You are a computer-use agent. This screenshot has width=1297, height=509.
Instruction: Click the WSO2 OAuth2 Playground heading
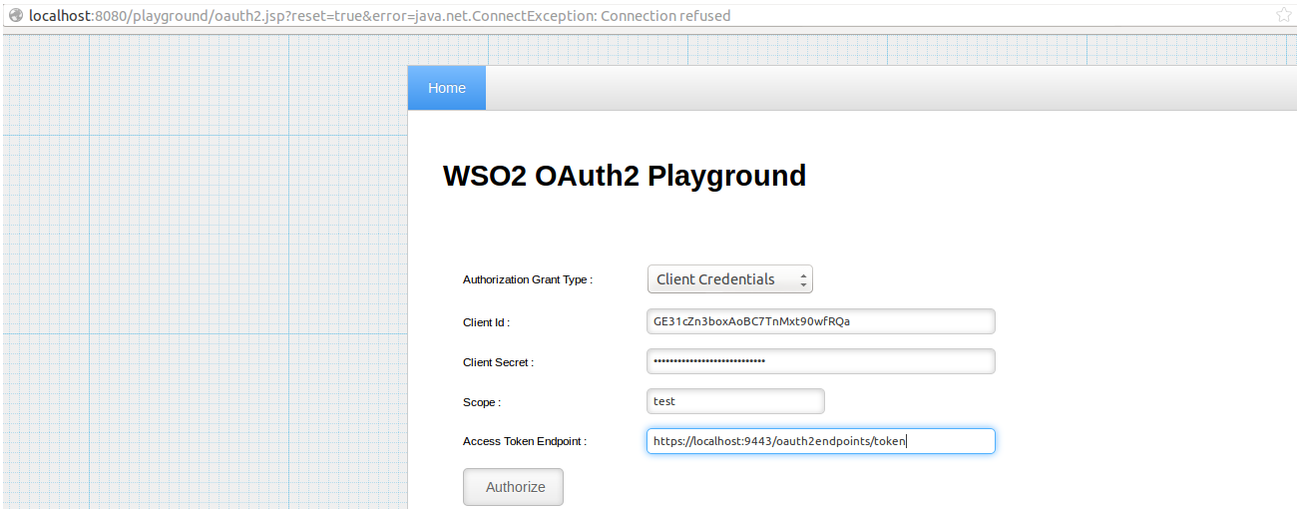(x=625, y=176)
